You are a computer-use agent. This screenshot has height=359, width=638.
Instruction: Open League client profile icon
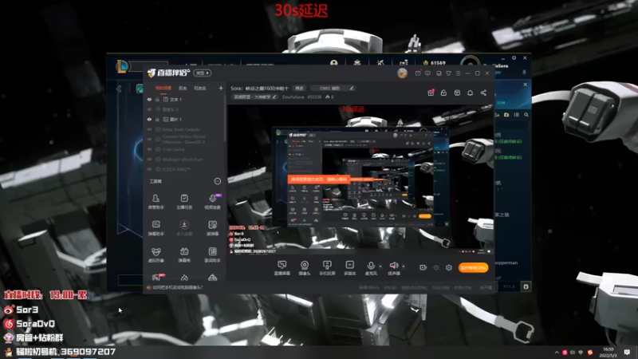click(334, 63)
